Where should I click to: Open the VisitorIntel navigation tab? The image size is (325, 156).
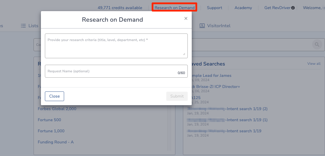(215, 26)
